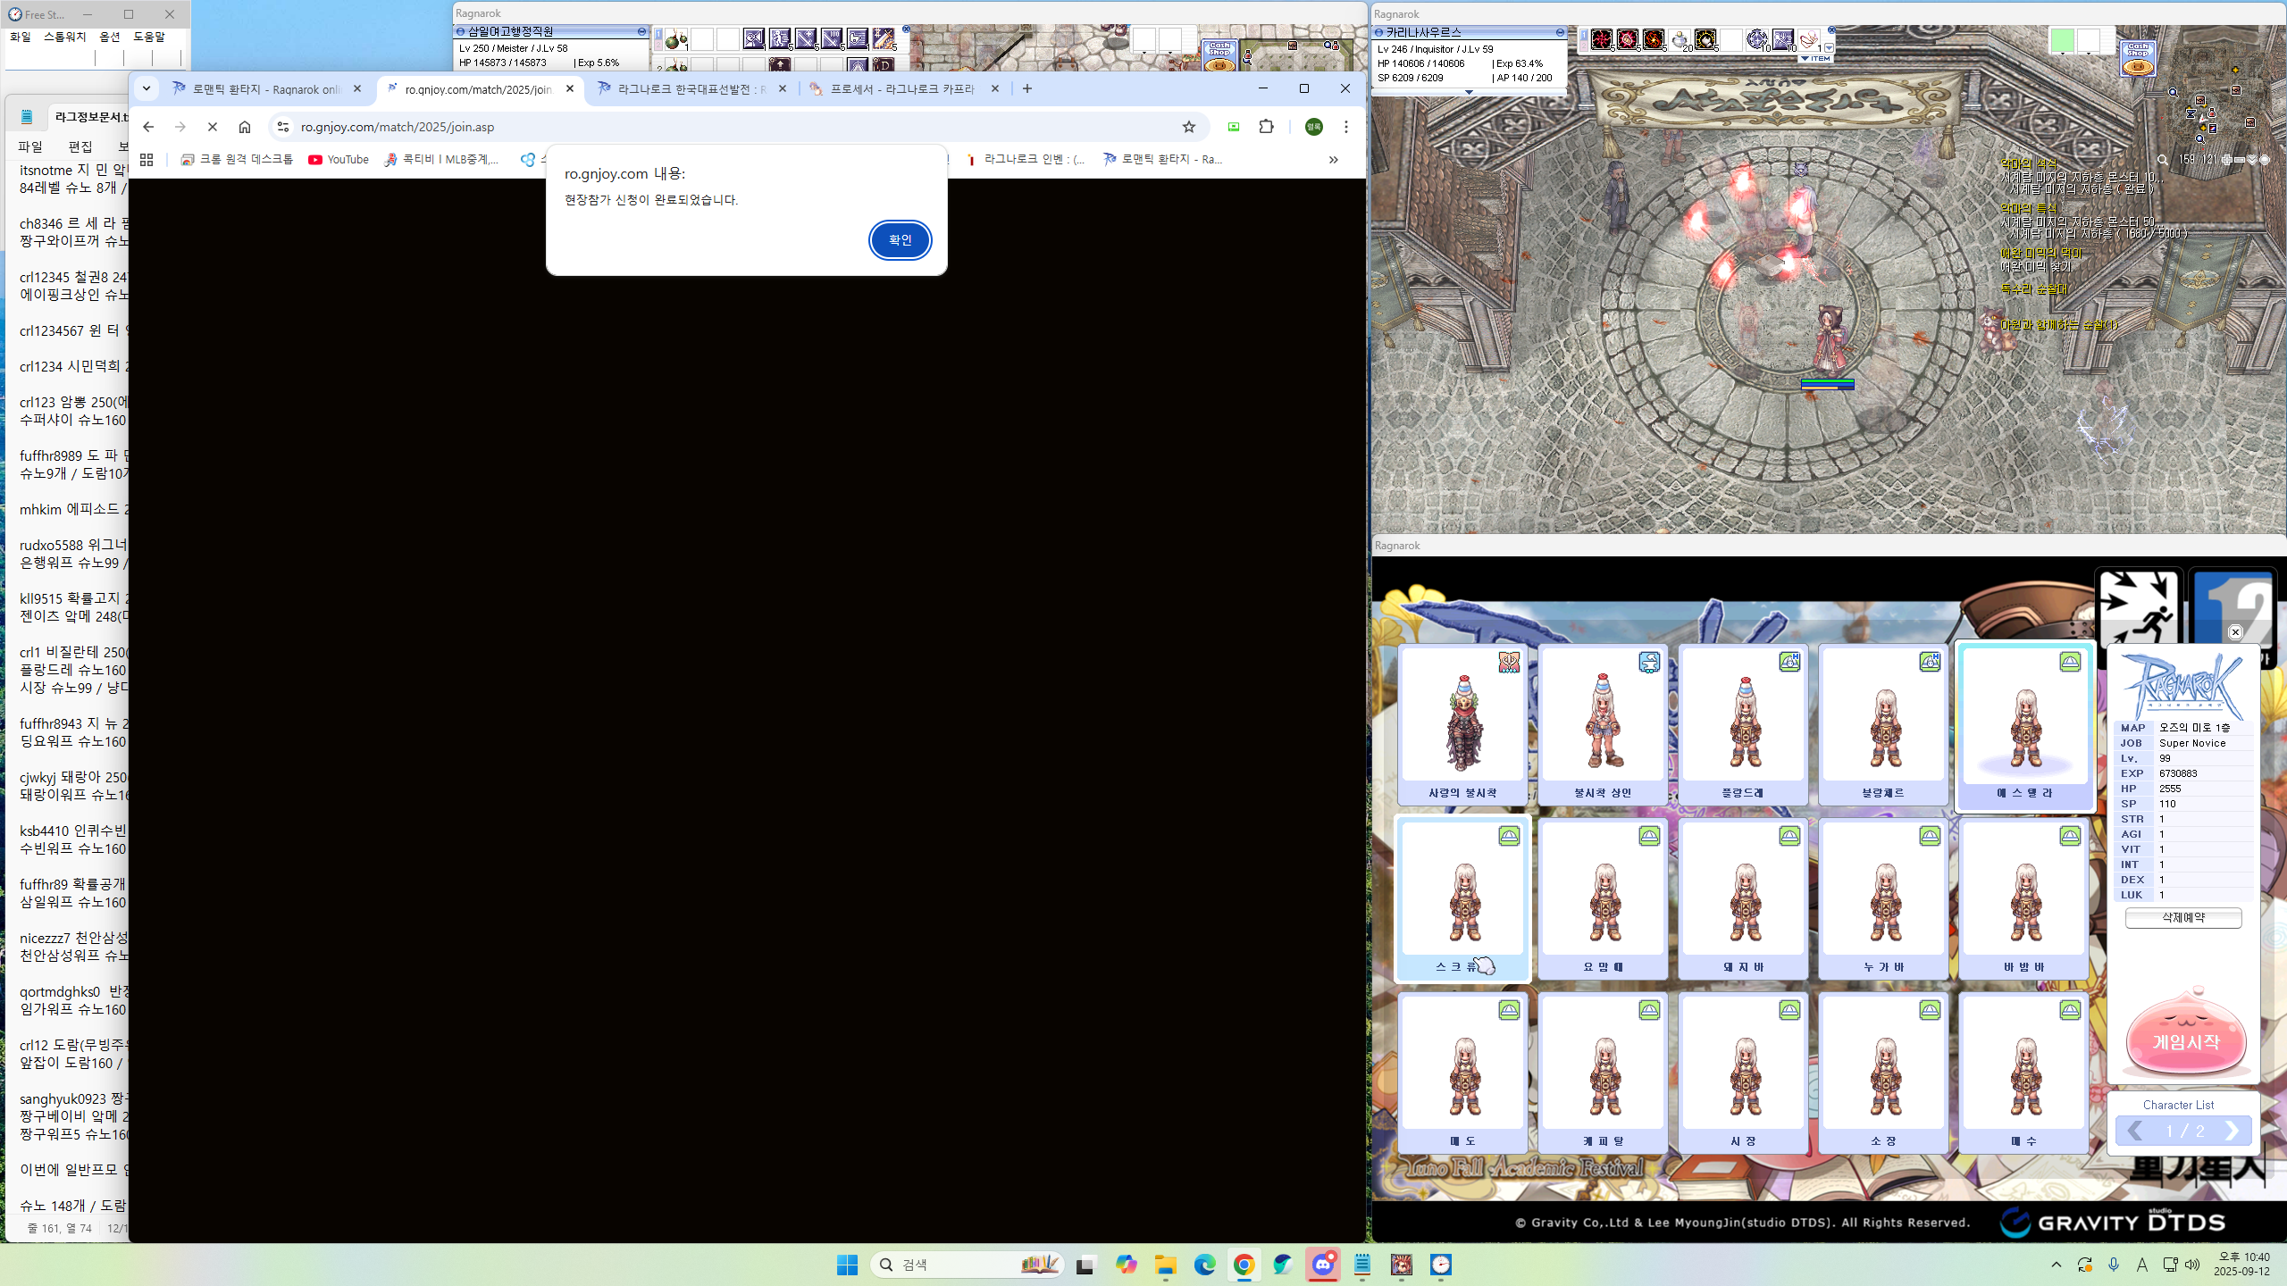The width and height of the screenshot is (2287, 1286).
Task: Use second red skill in hotbar
Action: [x=1628, y=39]
